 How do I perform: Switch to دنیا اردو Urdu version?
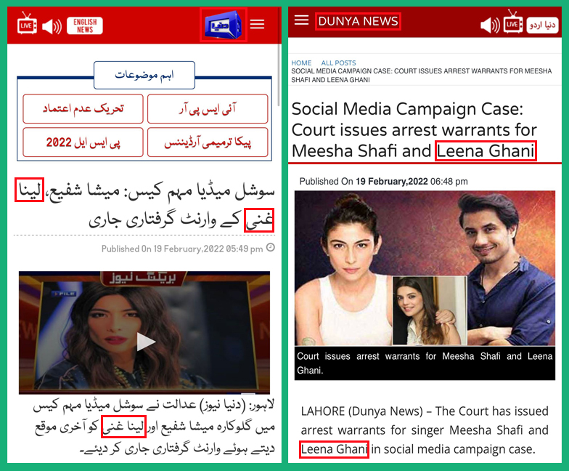click(x=542, y=25)
